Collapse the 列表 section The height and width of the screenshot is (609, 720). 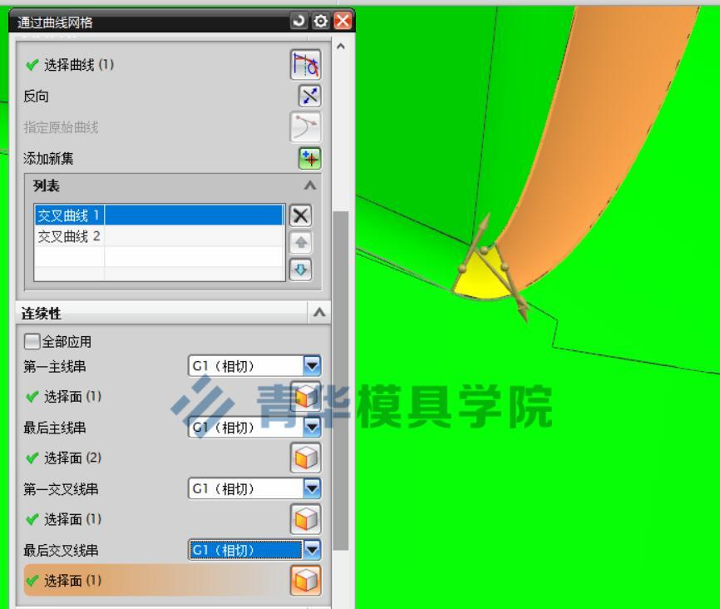310,186
